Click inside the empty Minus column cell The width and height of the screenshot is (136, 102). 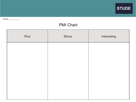[68, 71]
